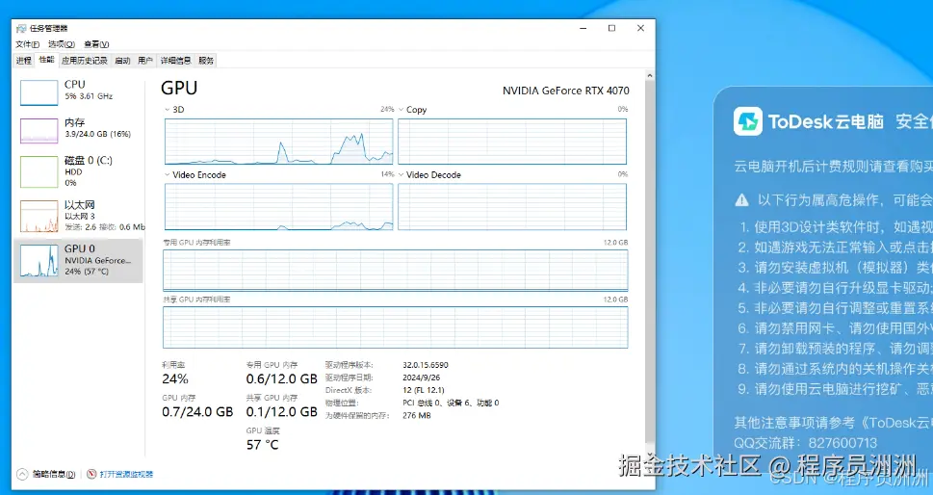Click the 0.6/12.0 GB dedicated memory value
Viewport: 933px width, 495px height.
pos(282,379)
